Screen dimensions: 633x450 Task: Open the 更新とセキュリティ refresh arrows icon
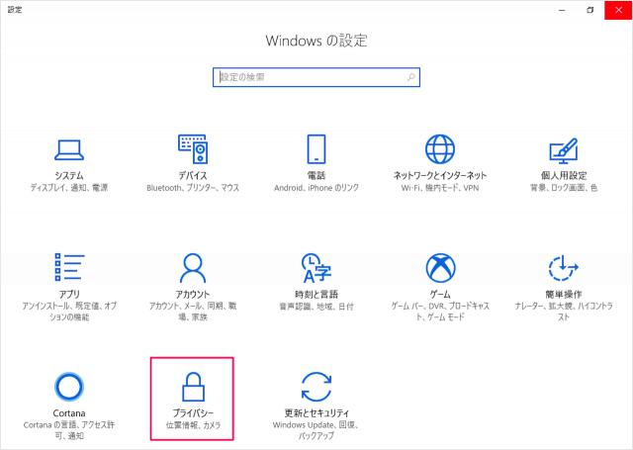(316, 387)
